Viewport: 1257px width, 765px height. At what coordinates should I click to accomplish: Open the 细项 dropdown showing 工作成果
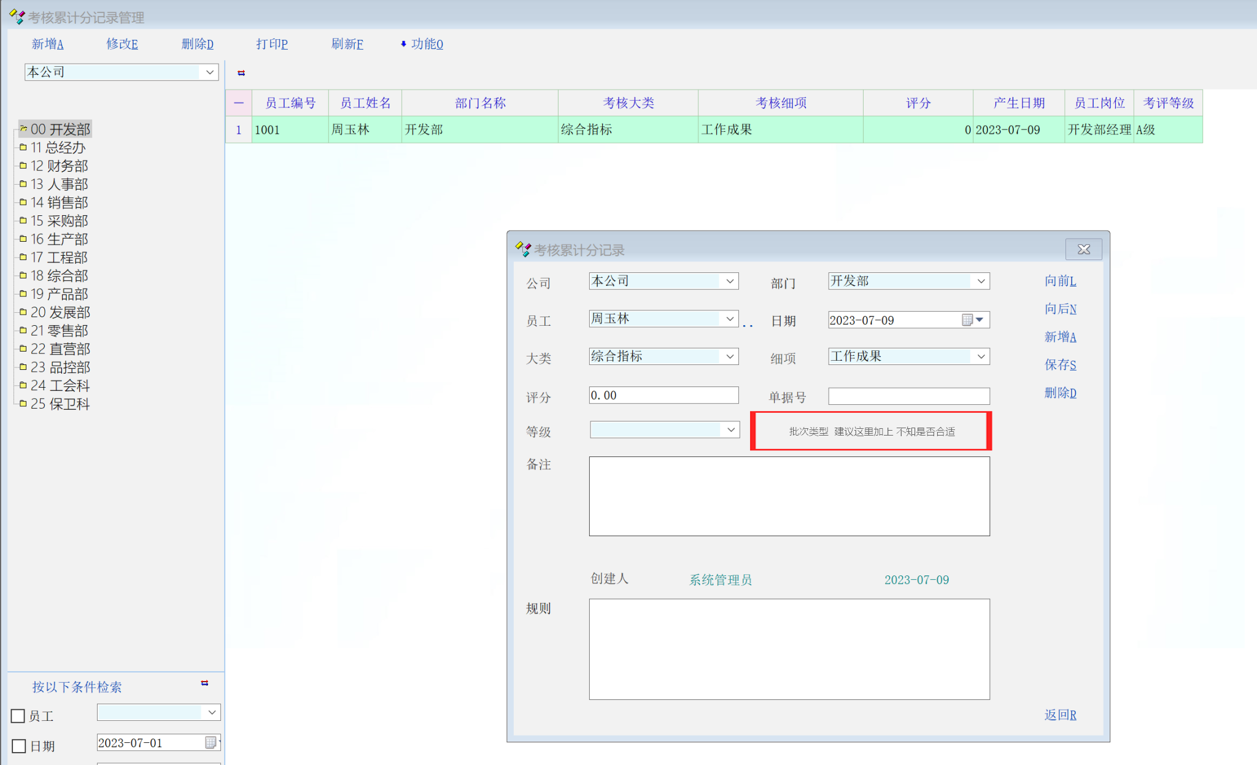(981, 356)
